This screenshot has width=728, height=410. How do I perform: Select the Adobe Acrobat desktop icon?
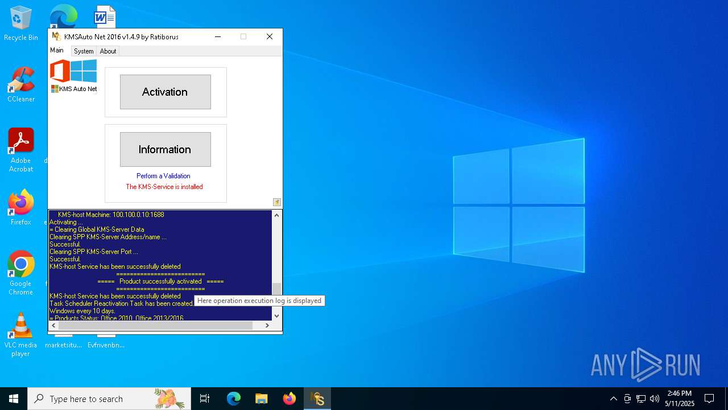(x=21, y=150)
